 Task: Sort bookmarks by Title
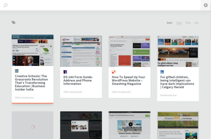[188, 23]
